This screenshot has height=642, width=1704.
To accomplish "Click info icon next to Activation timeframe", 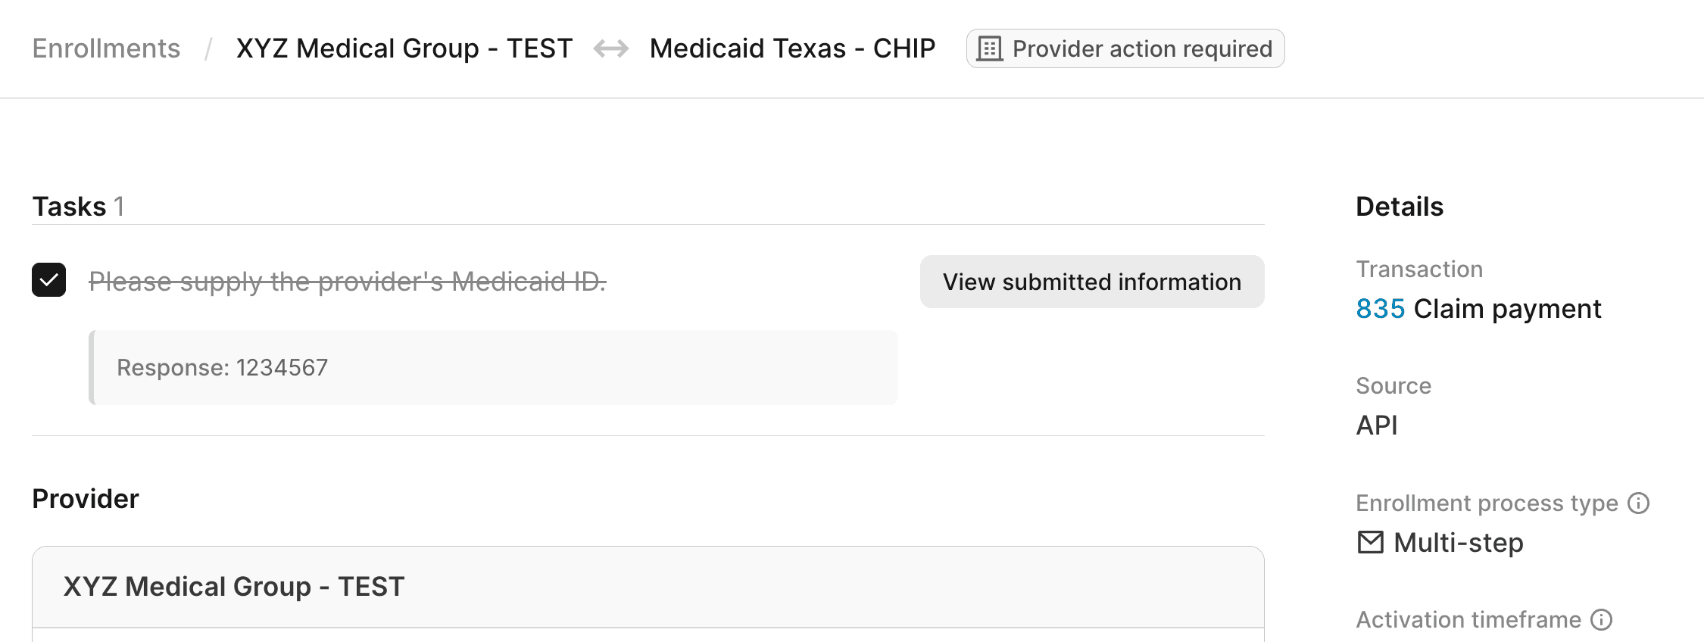I will tap(1601, 619).
